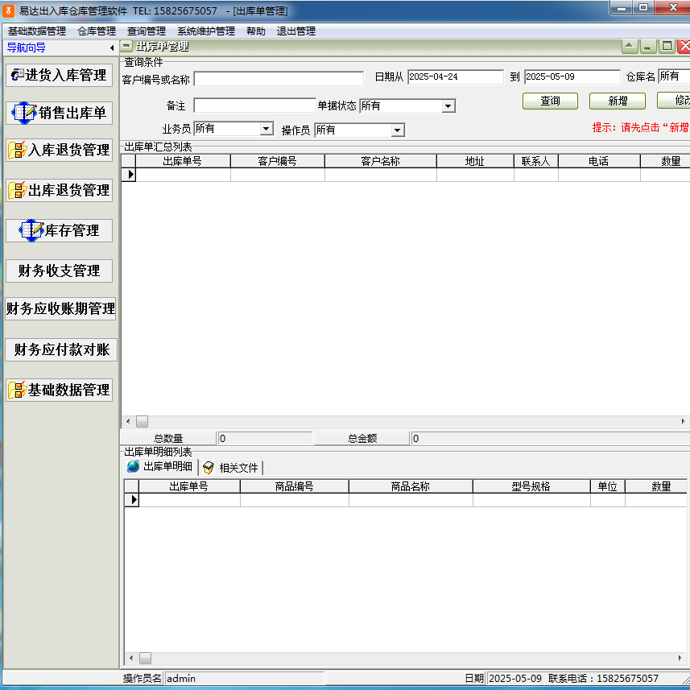Screen dimensions: 690x690
Task: Click summary table scroll right arrow
Action: tap(683, 422)
